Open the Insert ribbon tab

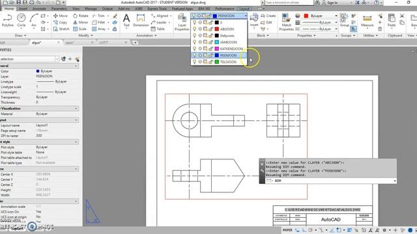click(23, 8)
